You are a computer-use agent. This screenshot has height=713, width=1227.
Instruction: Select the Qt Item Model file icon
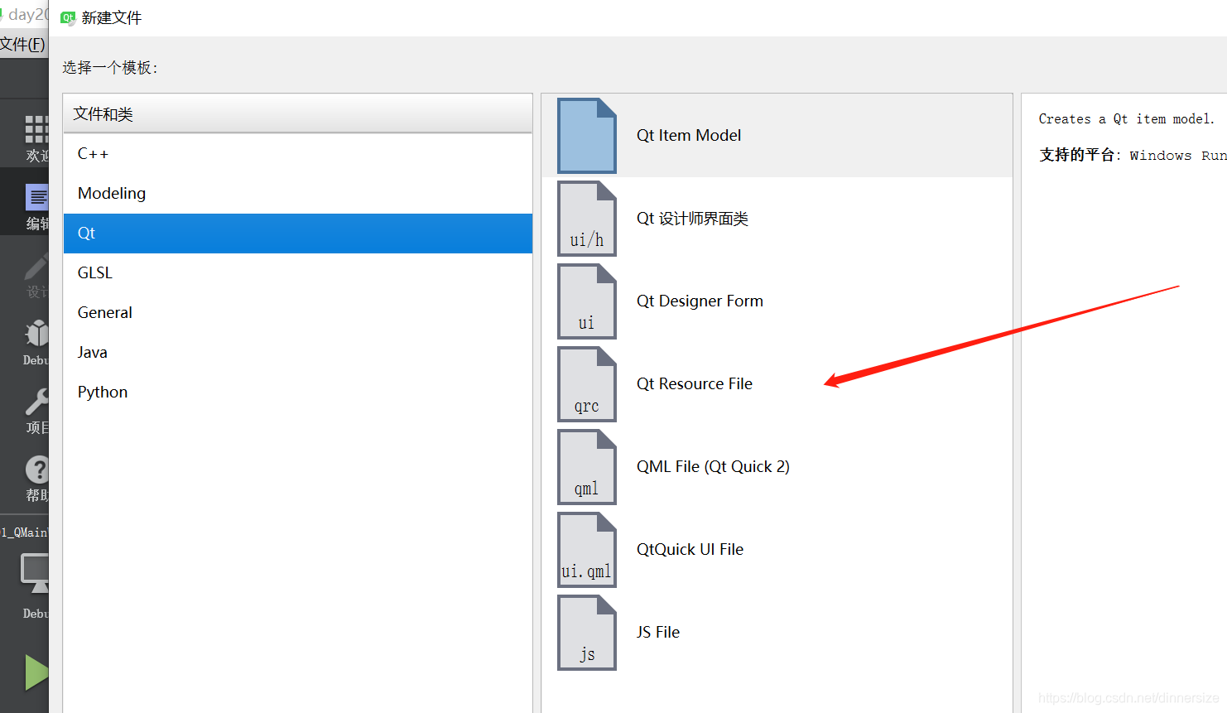click(x=587, y=136)
